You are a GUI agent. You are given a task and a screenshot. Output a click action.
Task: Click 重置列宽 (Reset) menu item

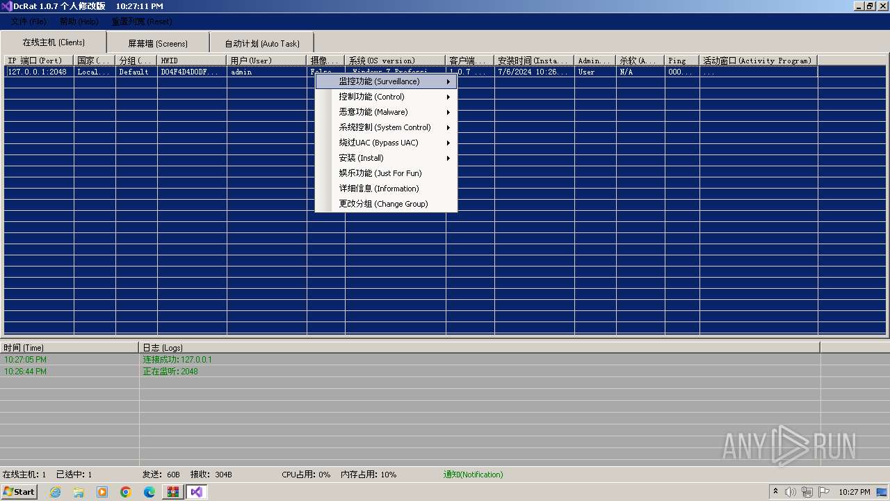click(x=142, y=22)
